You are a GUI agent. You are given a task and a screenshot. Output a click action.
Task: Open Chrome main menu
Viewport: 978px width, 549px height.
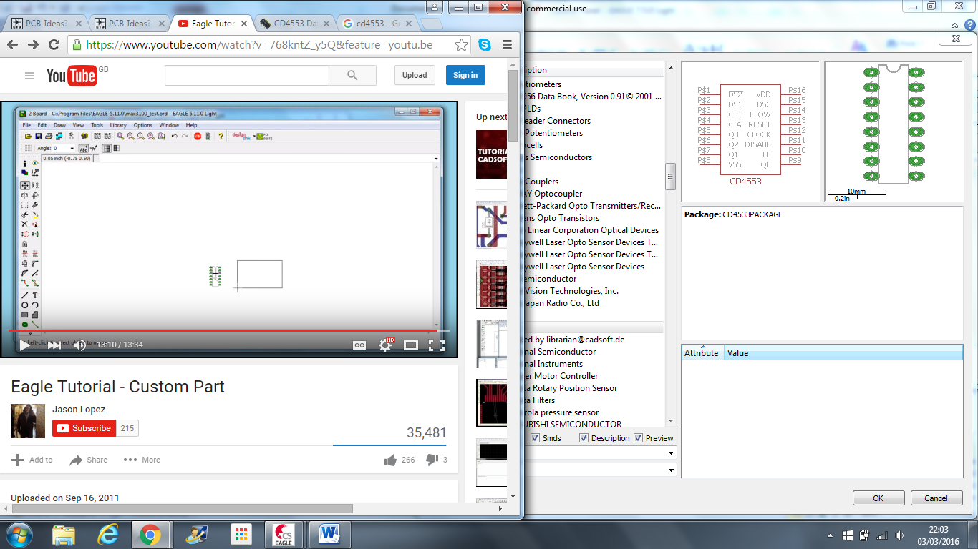pos(508,44)
